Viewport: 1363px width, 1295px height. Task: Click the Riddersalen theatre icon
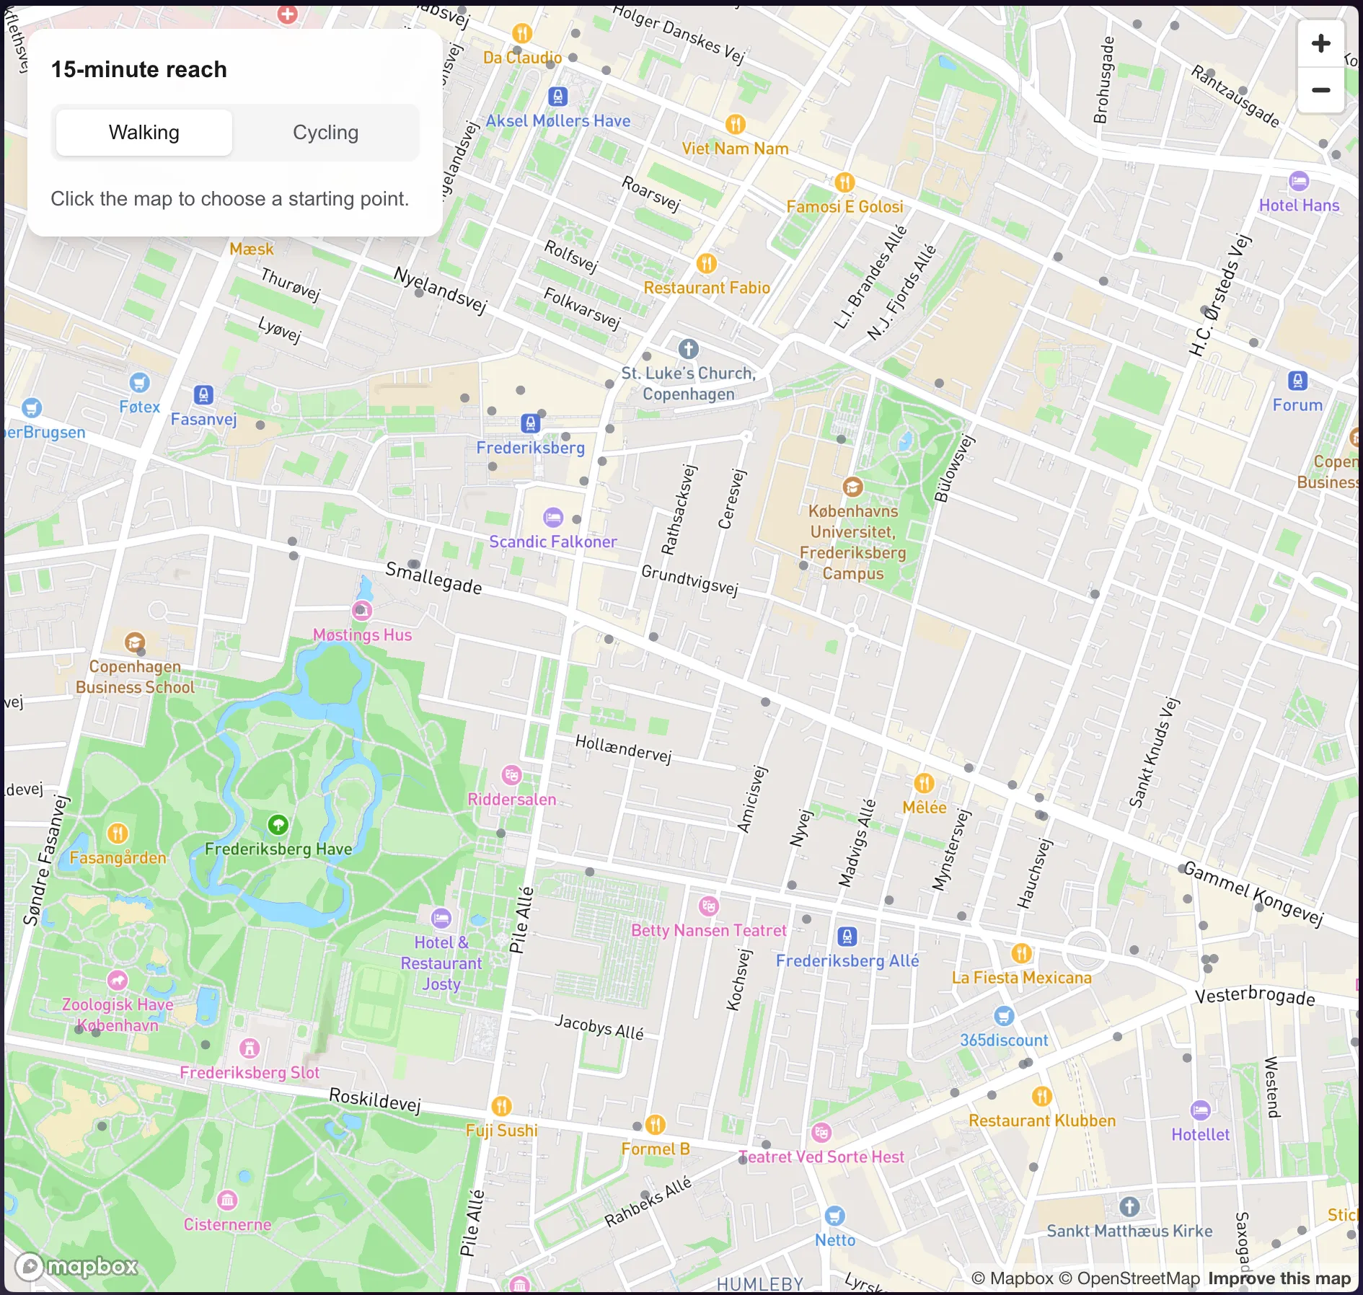[x=511, y=775]
